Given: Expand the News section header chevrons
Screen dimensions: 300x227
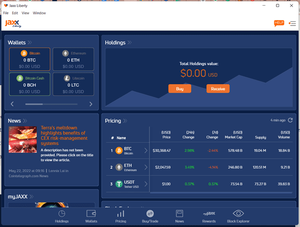Looking at the screenshot, I should (x=25, y=121).
